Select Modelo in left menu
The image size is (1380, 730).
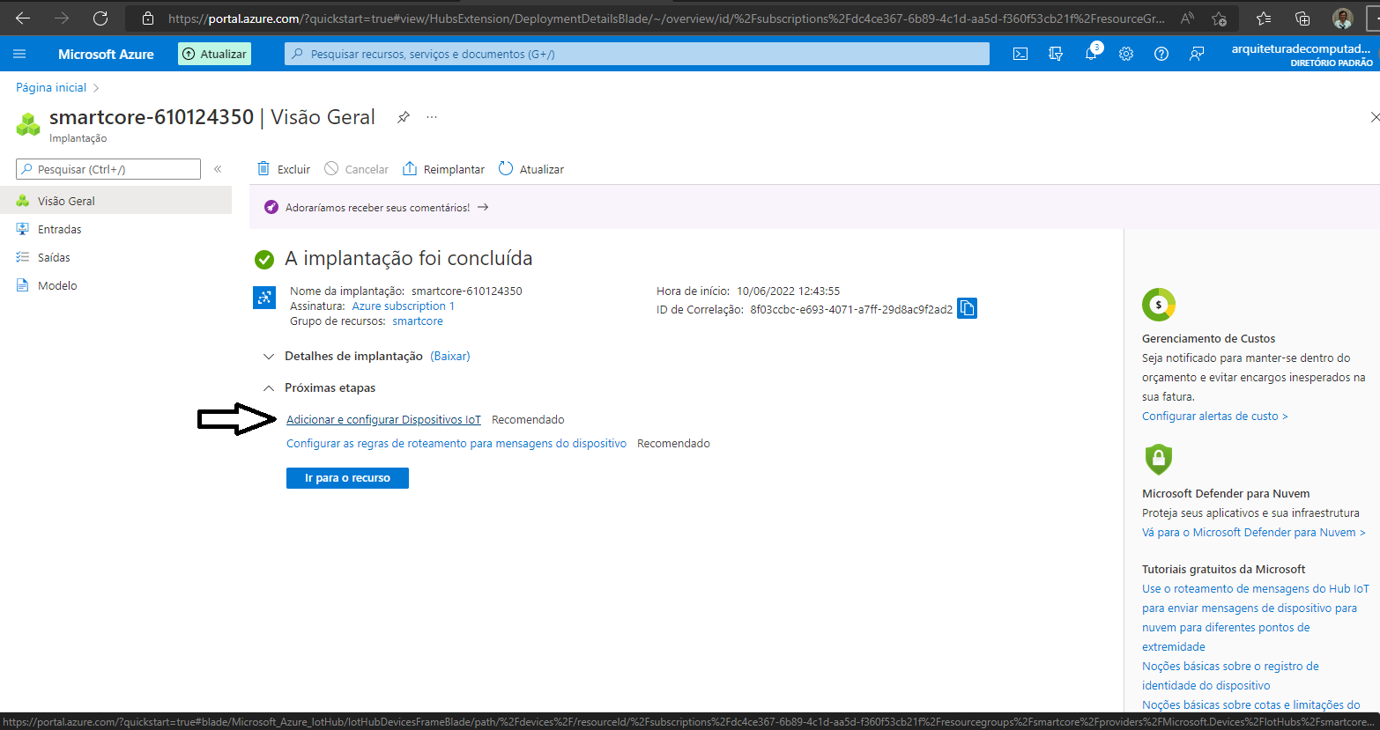[115, 285]
